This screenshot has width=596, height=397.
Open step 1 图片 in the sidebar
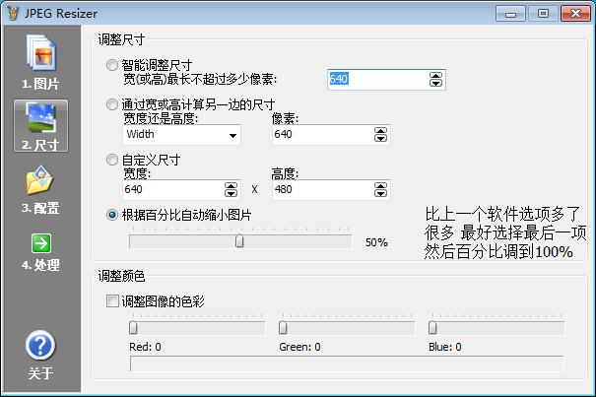[x=41, y=63]
